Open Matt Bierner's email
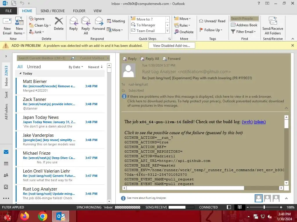Image resolution: width=297 pixels, height=222 pixels. 60,86
